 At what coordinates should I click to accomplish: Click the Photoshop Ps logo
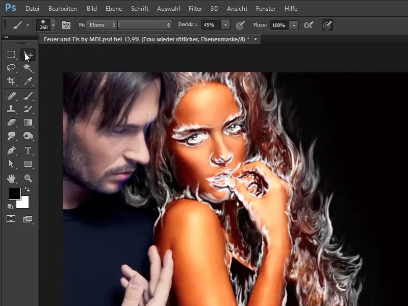tap(11, 8)
